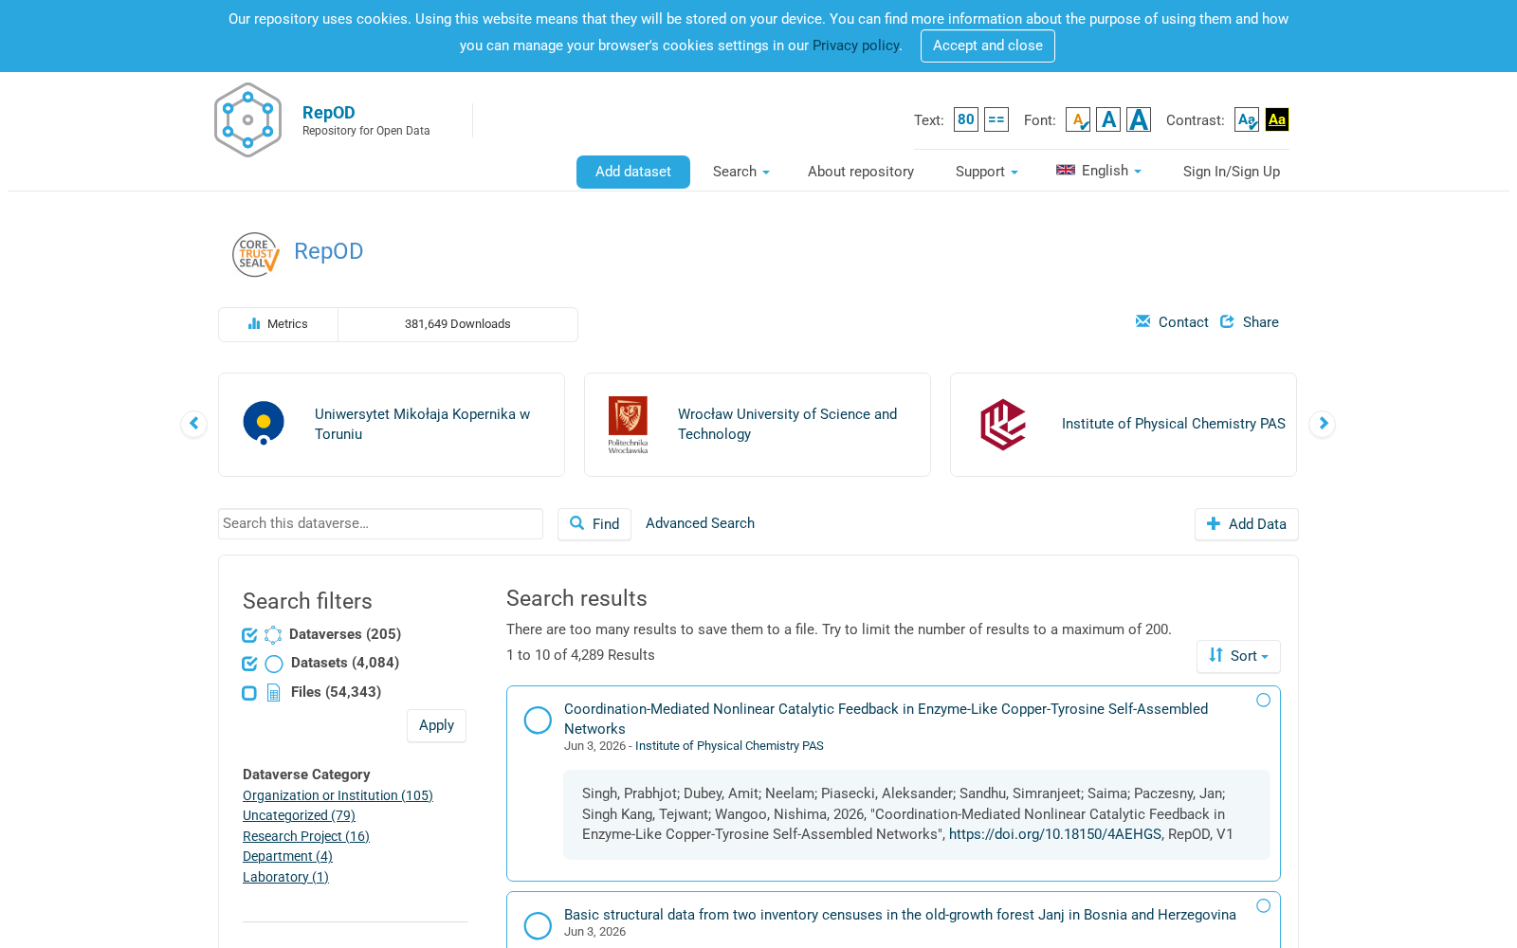The image size is (1517, 948).
Task: Open About repository page
Action: (x=861, y=172)
